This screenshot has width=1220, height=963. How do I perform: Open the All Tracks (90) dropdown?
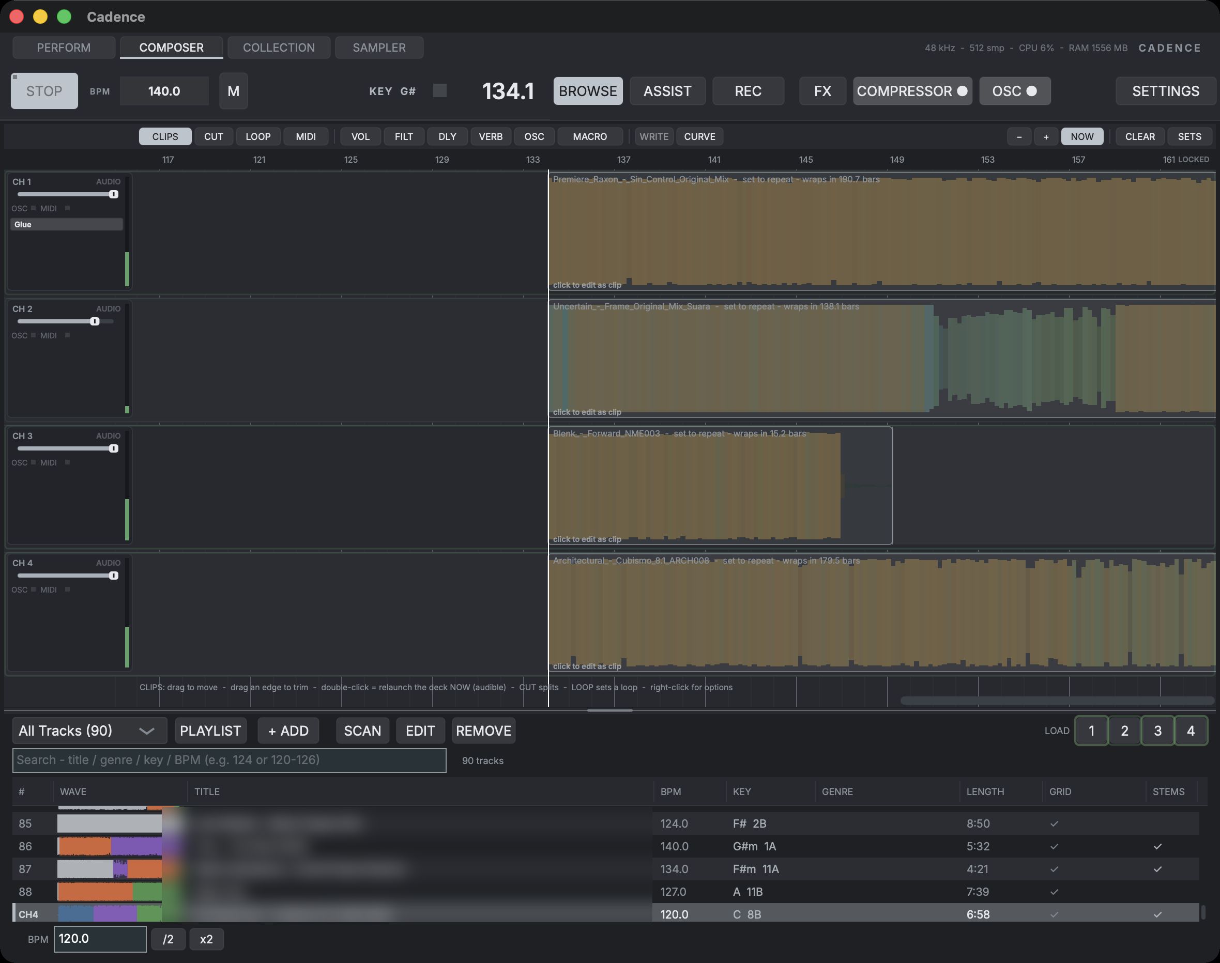point(89,731)
